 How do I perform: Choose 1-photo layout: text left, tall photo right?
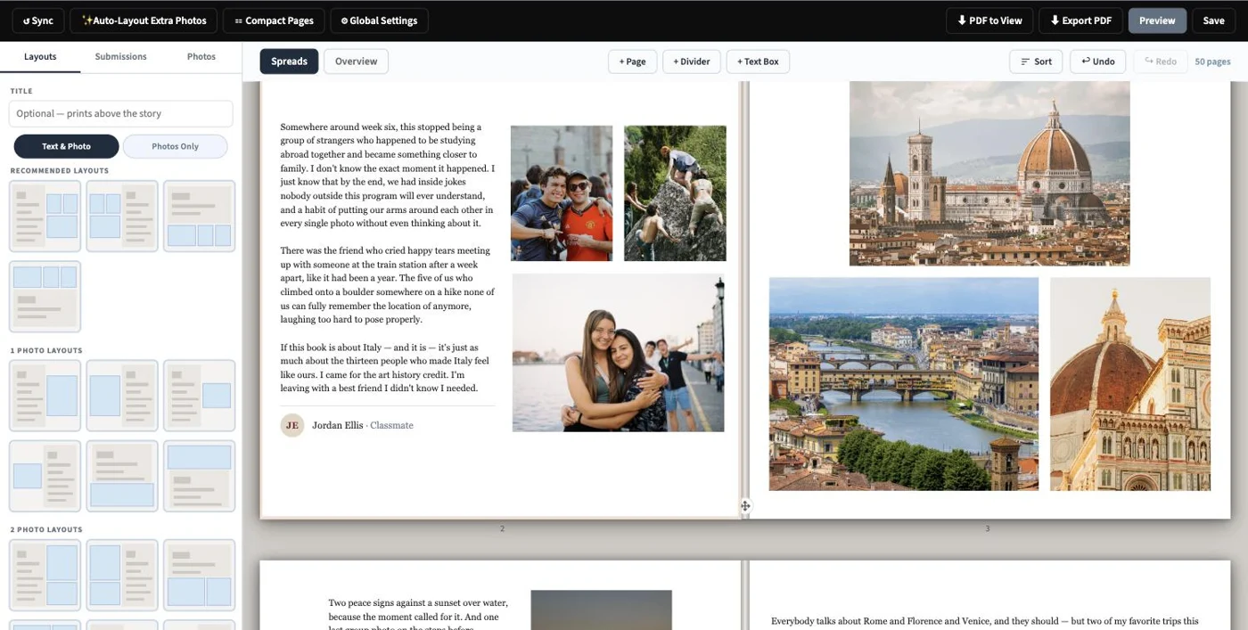pyautogui.click(x=45, y=396)
